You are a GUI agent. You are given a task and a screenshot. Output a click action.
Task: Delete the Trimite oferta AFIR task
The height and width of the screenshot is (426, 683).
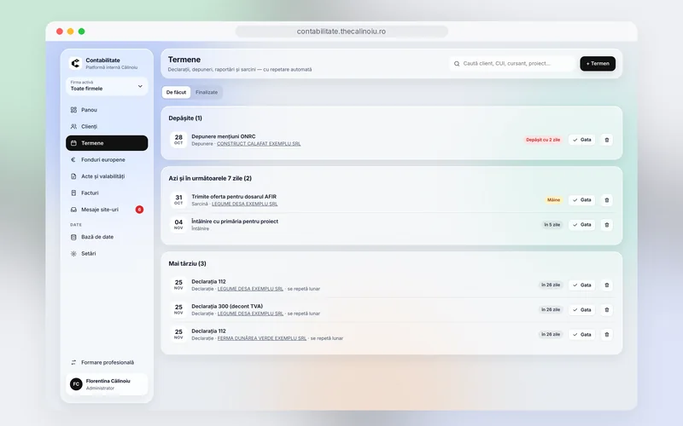(x=607, y=200)
